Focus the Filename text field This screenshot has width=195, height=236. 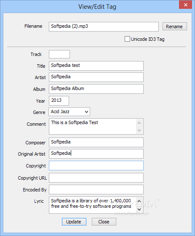point(104,27)
